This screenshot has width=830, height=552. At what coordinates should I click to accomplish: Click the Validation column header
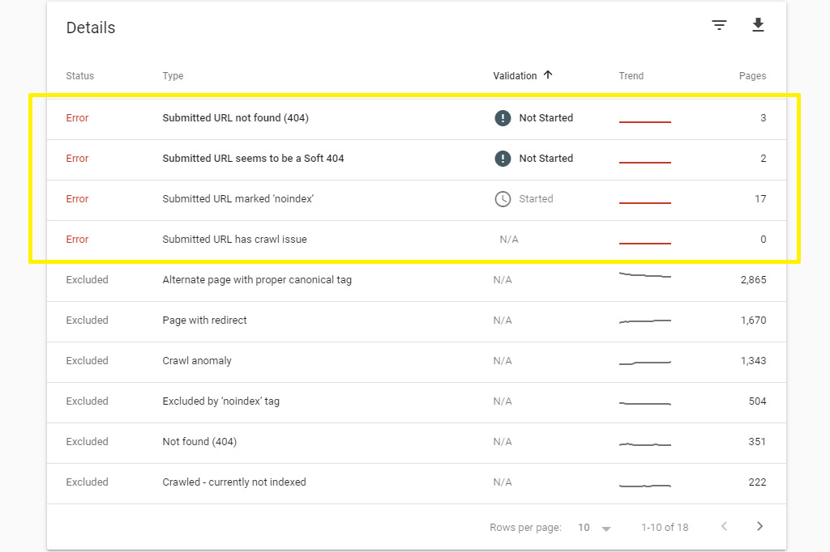pyautogui.click(x=515, y=75)
